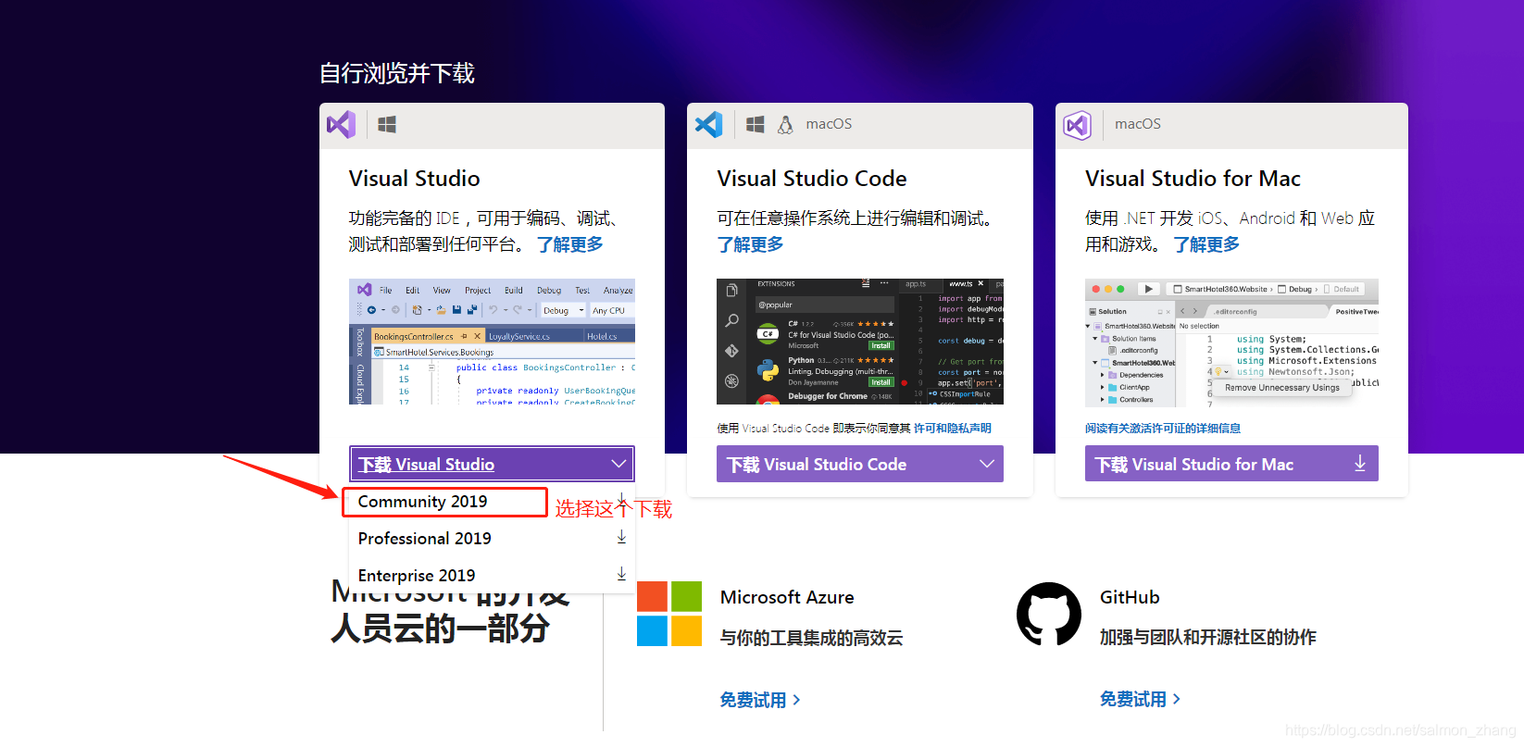
Task: Click the 自行浏览并下载 heading
Action: [397, 73]
